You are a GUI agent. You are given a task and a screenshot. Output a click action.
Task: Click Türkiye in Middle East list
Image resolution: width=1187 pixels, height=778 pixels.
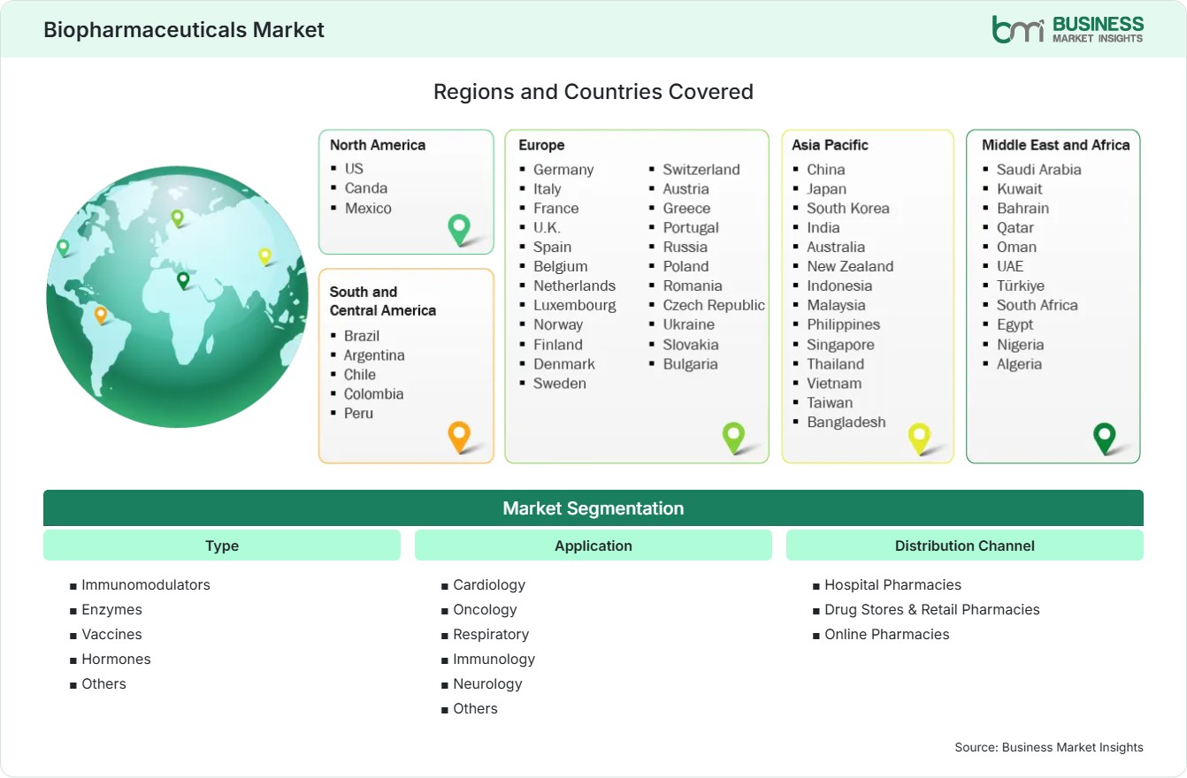[1021, 286]
